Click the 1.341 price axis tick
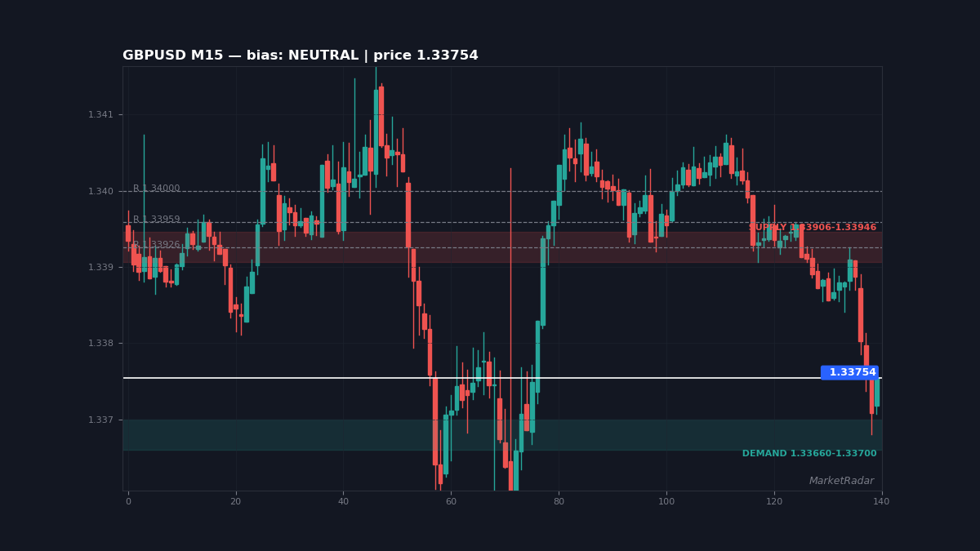980x551 pixels. [x=100, y=115]
